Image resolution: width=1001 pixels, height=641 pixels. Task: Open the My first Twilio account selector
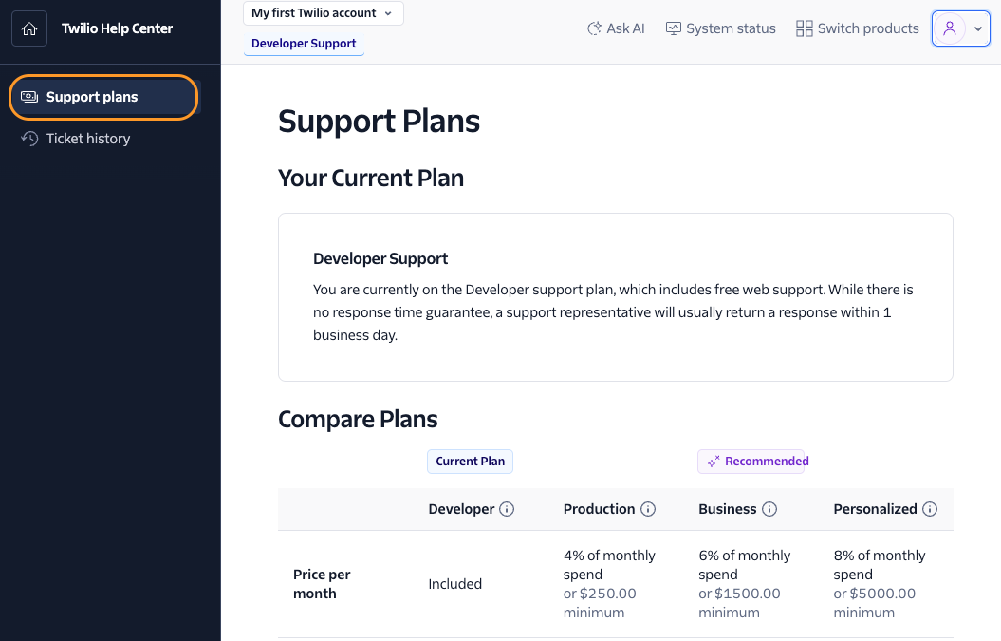323,13
